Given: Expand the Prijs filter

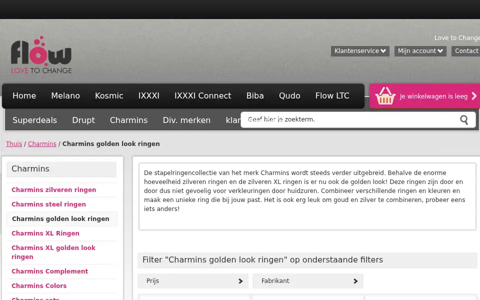Looking at the screenshot, I should 193,281.
